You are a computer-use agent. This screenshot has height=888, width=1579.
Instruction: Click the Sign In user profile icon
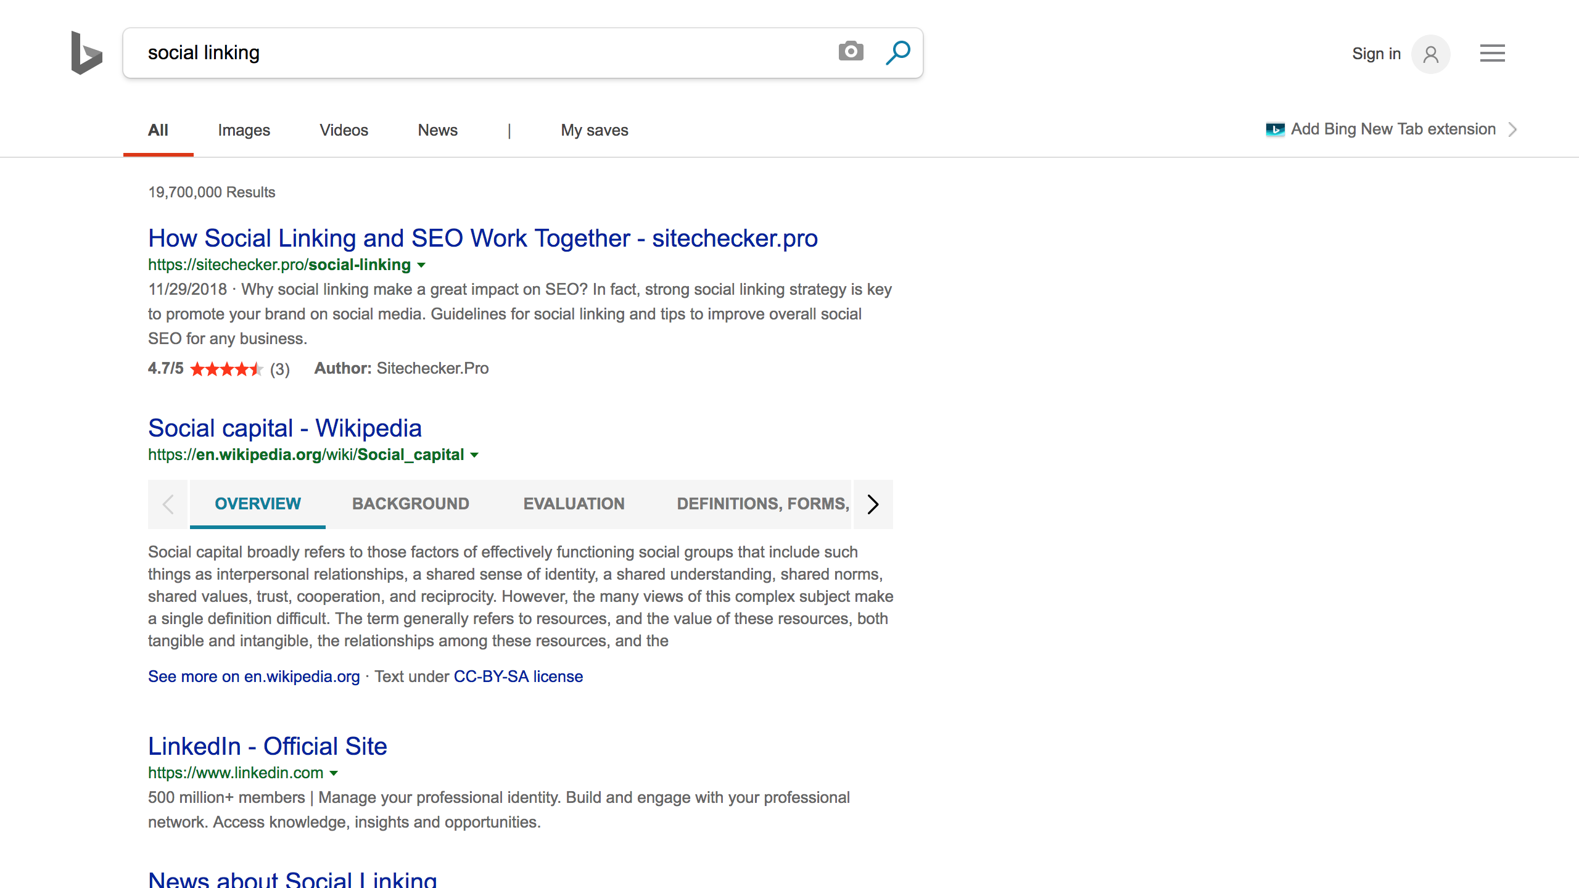1430,53
